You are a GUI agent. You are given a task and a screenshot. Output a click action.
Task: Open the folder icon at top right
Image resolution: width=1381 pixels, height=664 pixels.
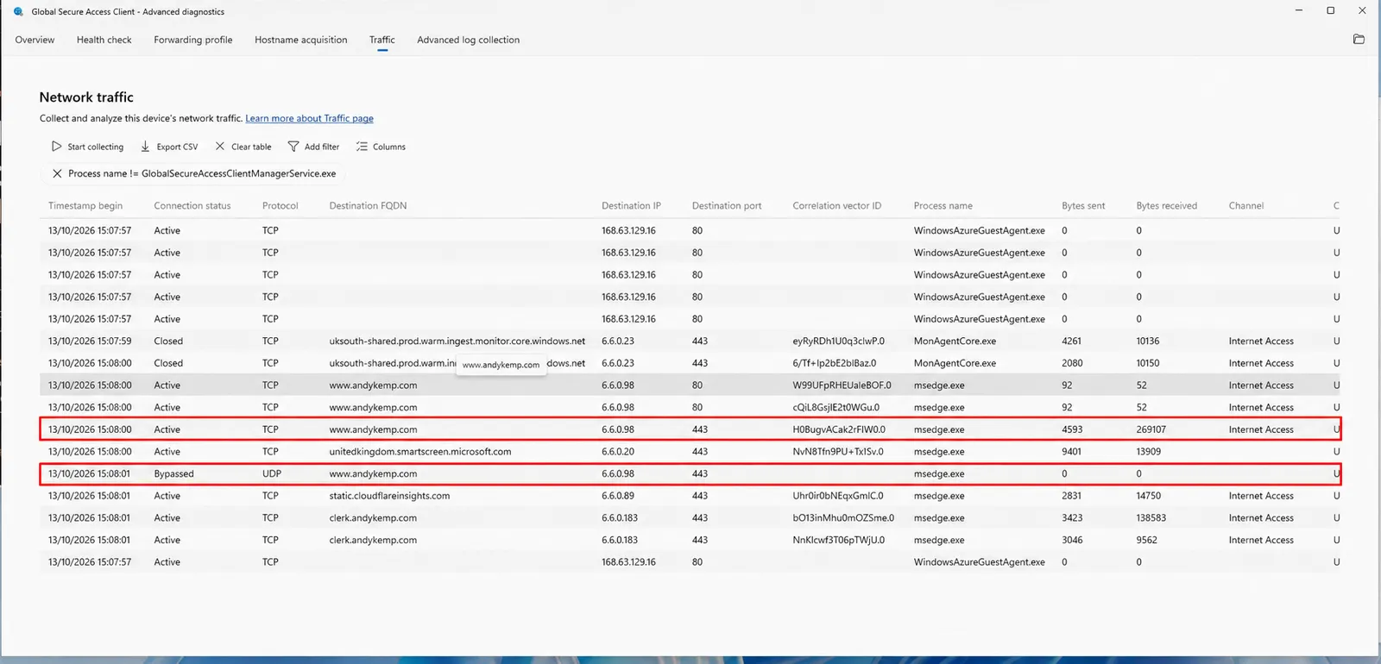(1359, 40)
